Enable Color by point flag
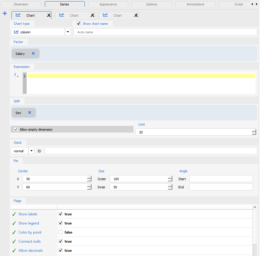 click(x=61, y=232)
